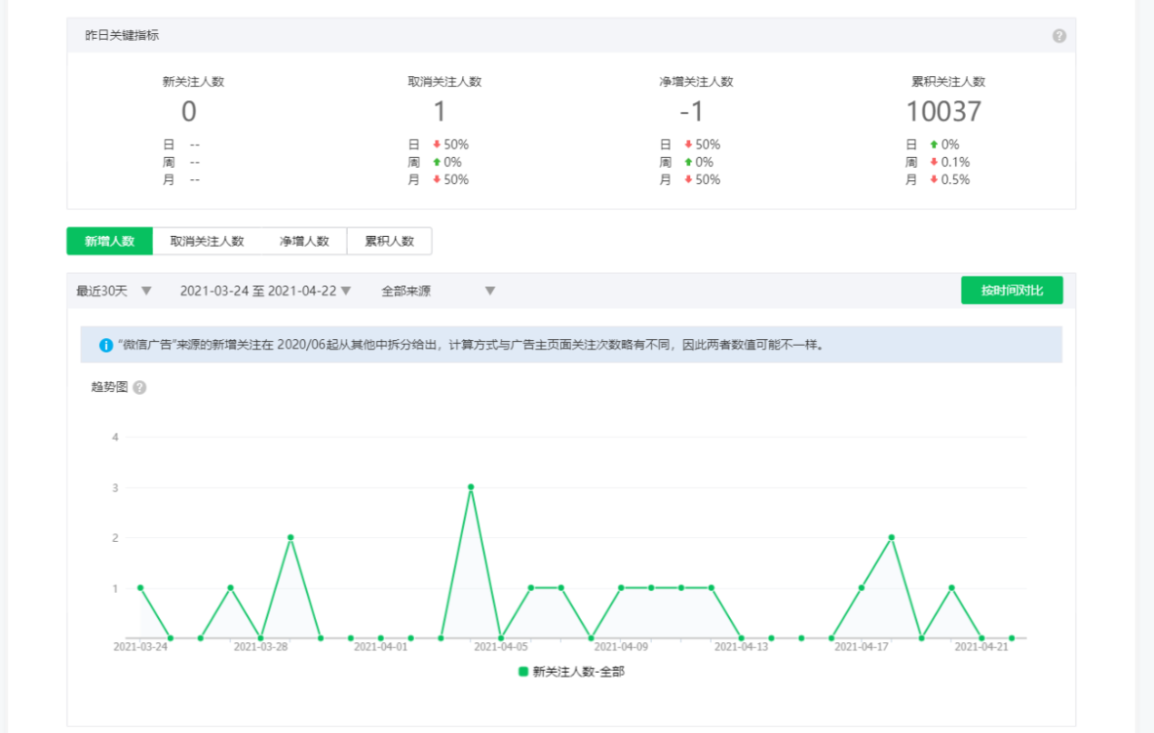1154x733 pixels.
Task: Click red daily arrow under 取消关注人数
Action: coord(437,145)
